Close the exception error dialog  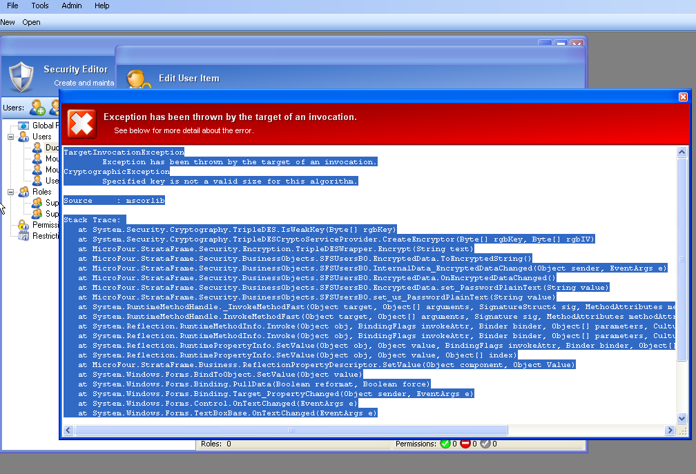(683, 97)
